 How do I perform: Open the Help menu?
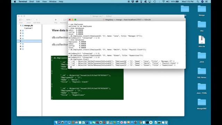click(61, 1)
